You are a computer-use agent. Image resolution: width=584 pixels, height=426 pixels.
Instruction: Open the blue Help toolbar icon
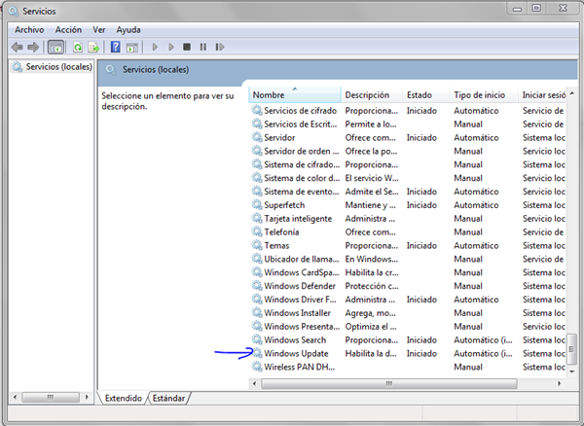point(116,47)
